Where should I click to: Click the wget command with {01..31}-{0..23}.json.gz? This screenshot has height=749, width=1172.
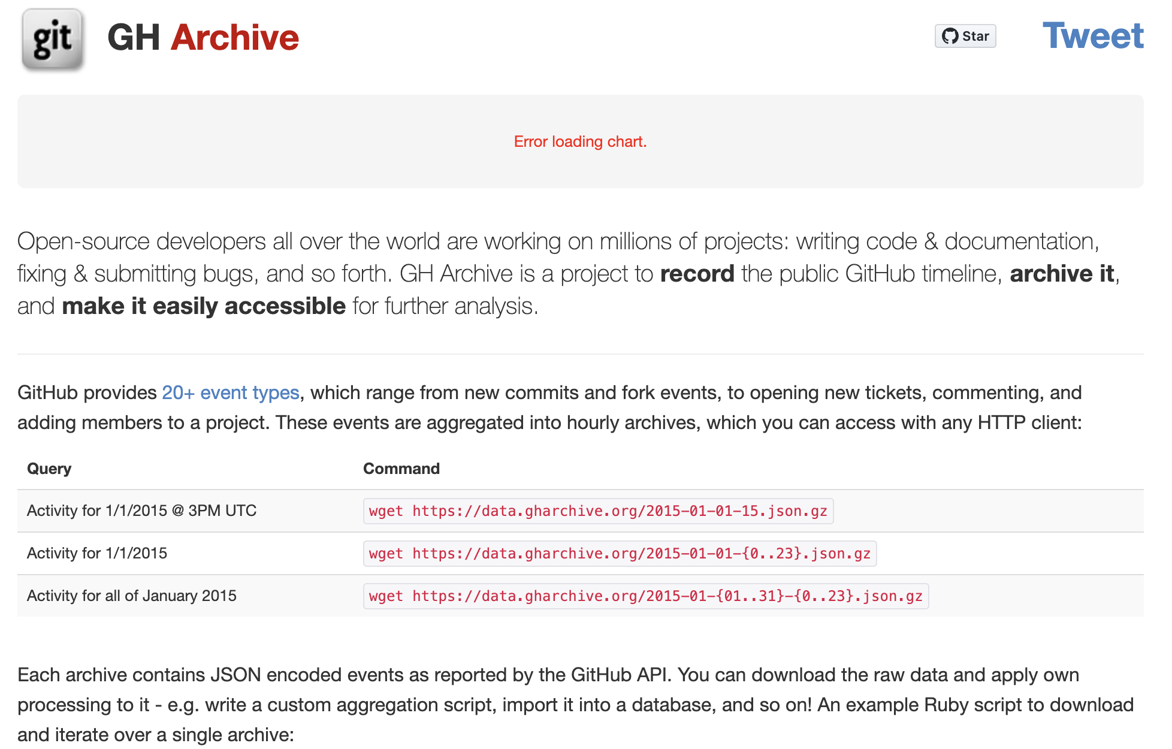click(646, 596)
